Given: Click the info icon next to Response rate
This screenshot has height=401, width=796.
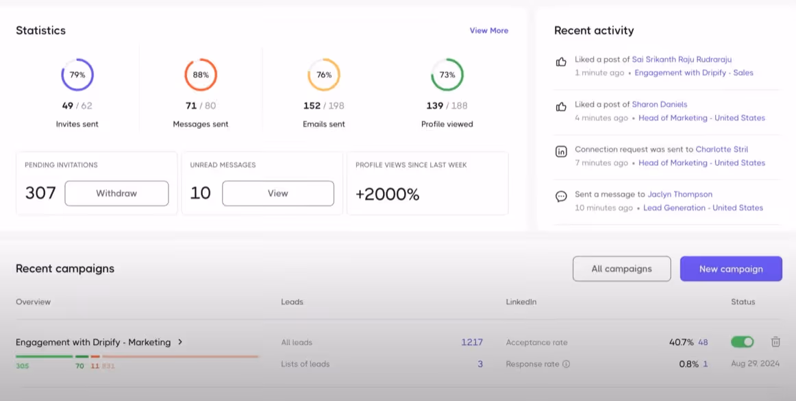Looking at the screenshot, I should pos(567,364).
